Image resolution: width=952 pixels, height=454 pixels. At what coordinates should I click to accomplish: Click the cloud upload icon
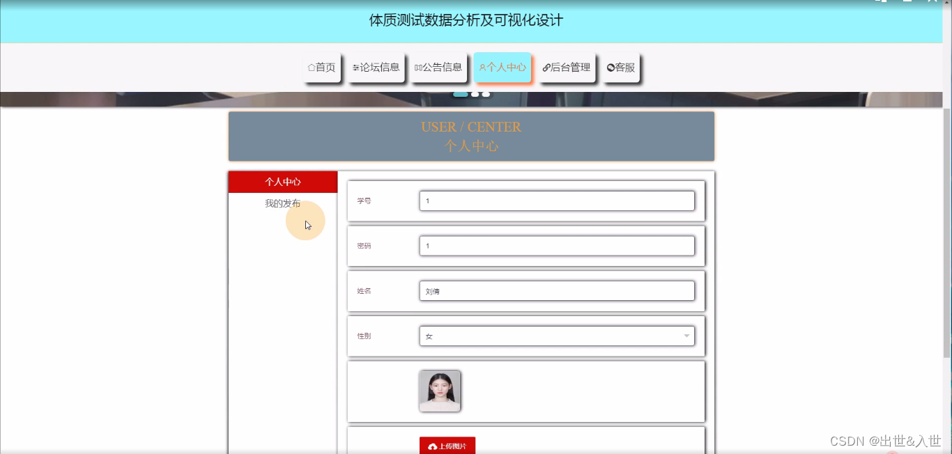pyautogui.click(x=433, y=446)
